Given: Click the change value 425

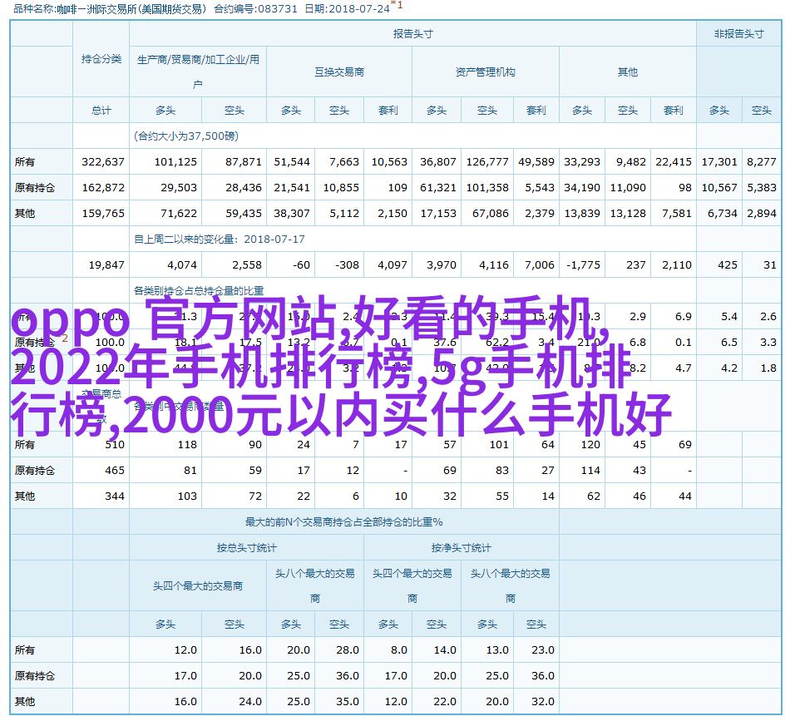Looking at the screenshot, I should [728, 264].
